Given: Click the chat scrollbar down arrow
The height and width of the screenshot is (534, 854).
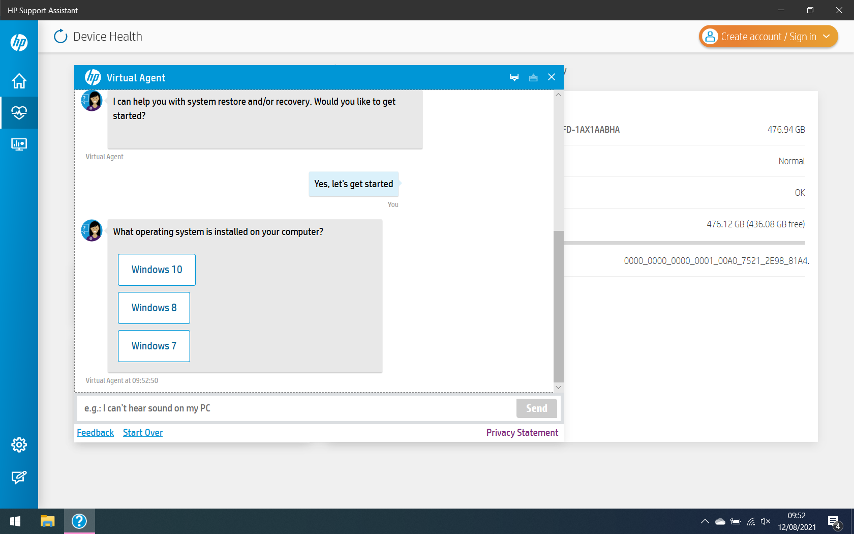Looking at the screenshot, I should 558,388.
